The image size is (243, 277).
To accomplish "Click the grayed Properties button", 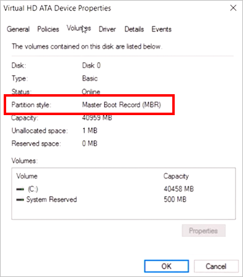I will click(x=204, y=231).
